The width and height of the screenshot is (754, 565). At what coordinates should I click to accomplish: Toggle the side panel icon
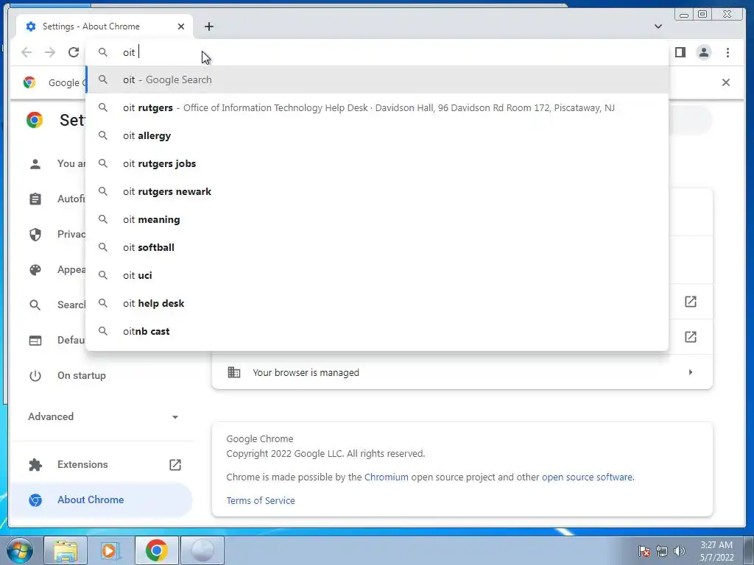click(680, 52)
